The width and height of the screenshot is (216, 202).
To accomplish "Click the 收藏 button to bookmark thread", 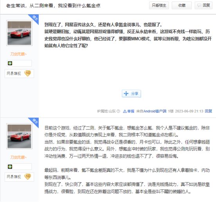I will tap(182, 5).
